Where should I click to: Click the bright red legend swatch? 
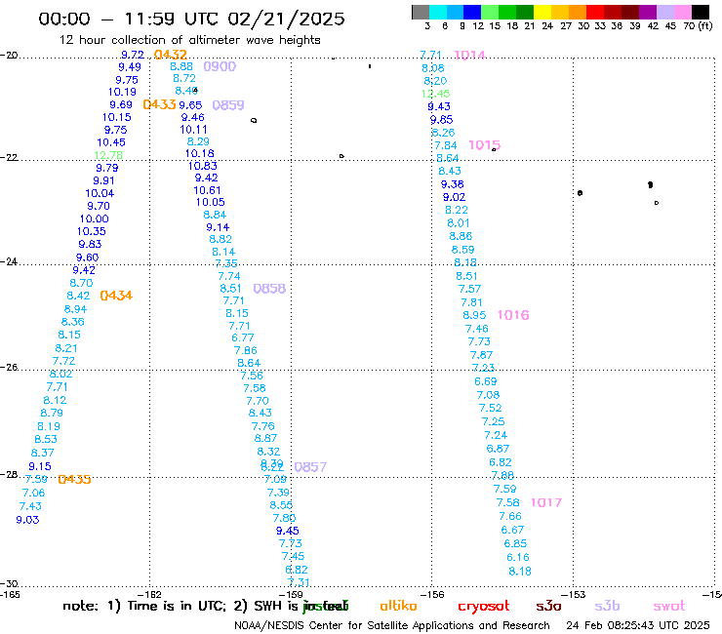595,12
